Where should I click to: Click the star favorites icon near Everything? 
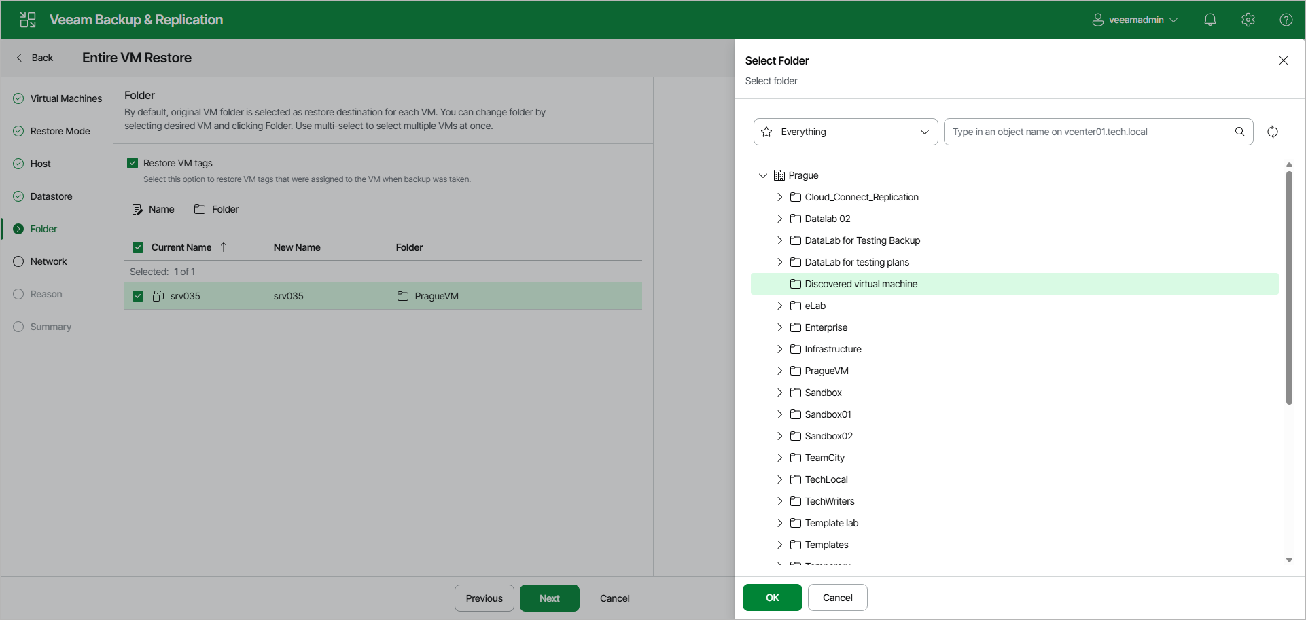[x=766, y=132]
